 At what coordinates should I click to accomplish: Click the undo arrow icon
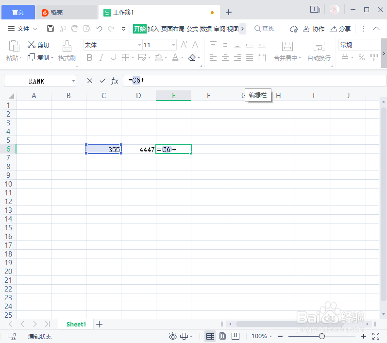click(99, 29)
